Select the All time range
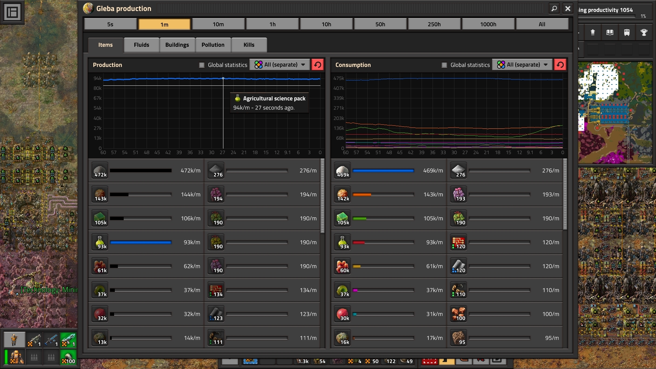The height and width of the screenshot is (369, 656). pyautogui.click(x=542, y=24)
